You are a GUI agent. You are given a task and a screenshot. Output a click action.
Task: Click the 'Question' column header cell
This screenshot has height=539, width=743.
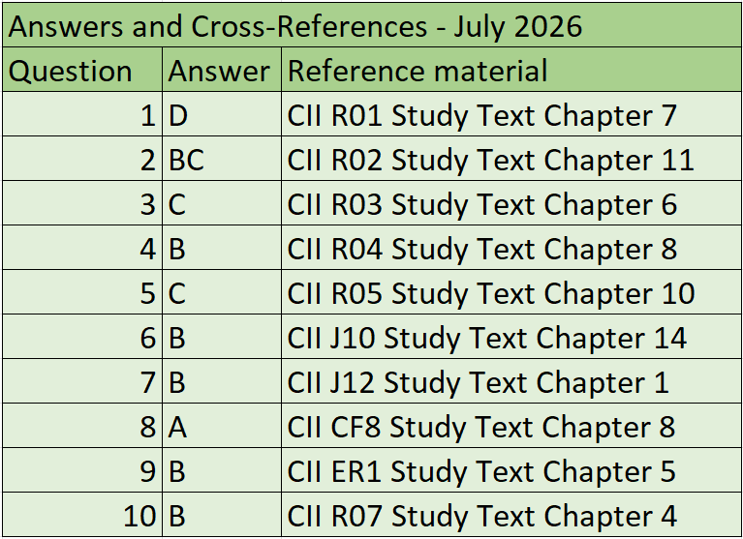82,70
